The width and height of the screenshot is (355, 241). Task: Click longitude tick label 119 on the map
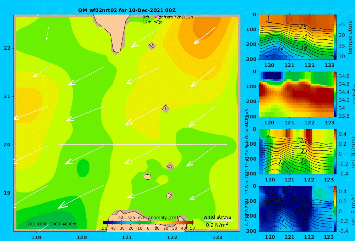[x=37, y=237]
